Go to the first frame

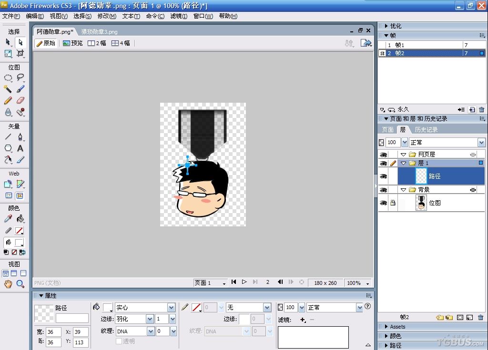click(234, 282)
